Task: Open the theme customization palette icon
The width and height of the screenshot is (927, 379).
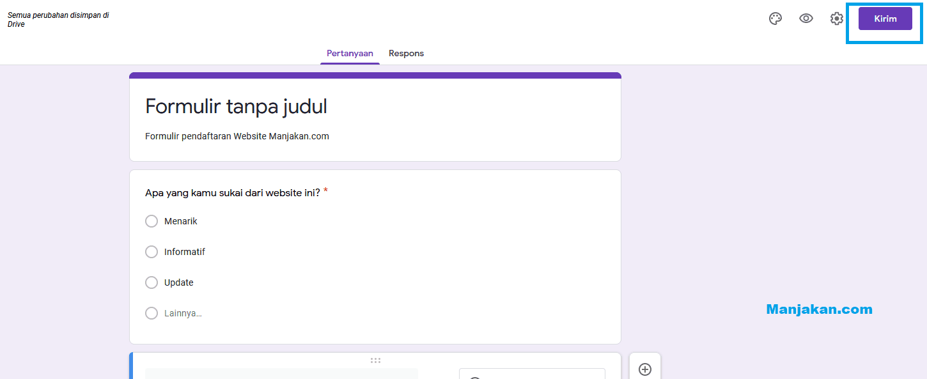Action: point(775,18)
